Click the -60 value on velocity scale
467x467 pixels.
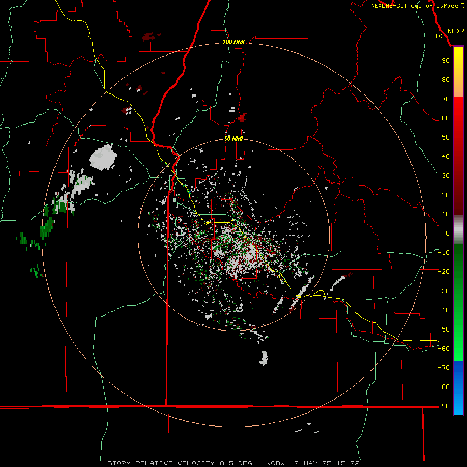pyautogui.click(x=444, y=349)
